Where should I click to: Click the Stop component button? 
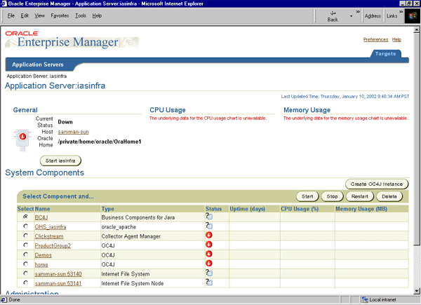point(332,196)
